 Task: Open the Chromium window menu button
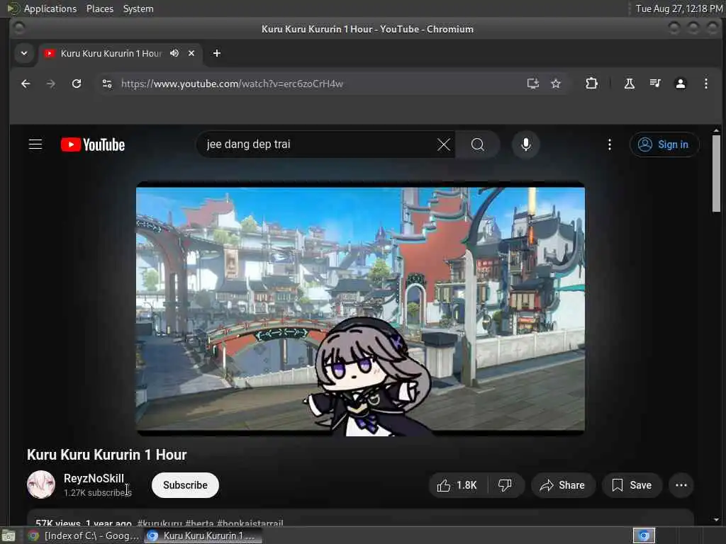coord(19,28)
